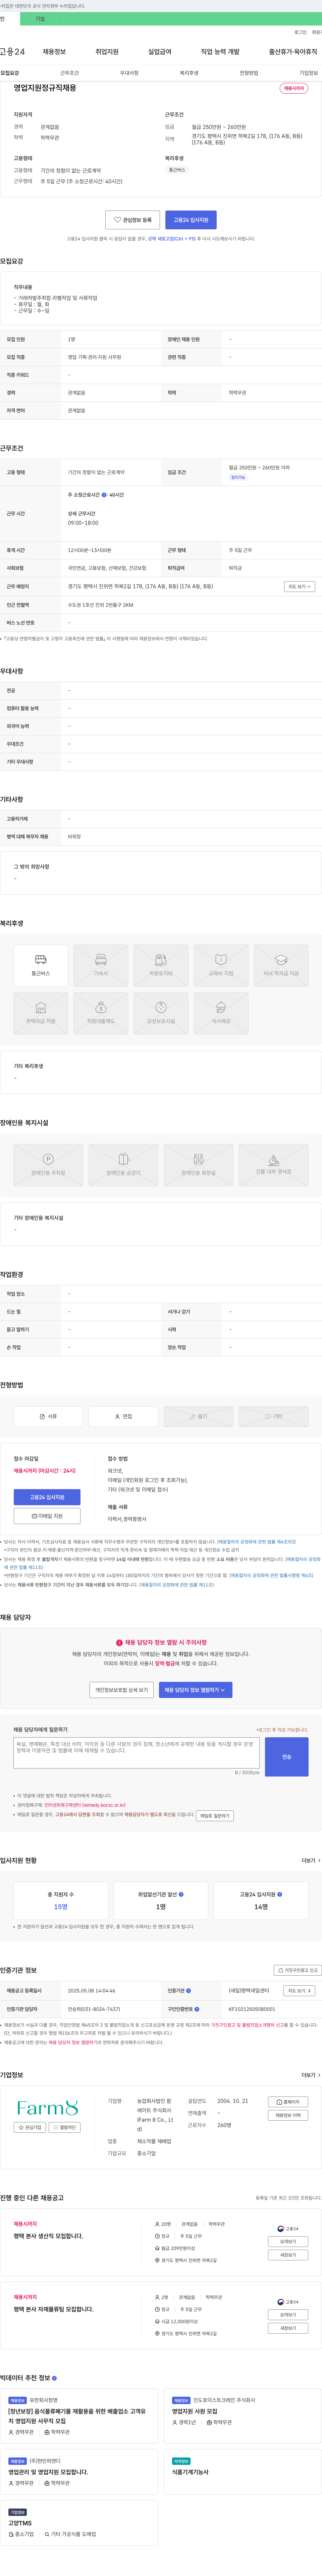Click the 장애인용 주차장 facility icon
This screenshot has width=322, height=2576.
coord(48,1165)
